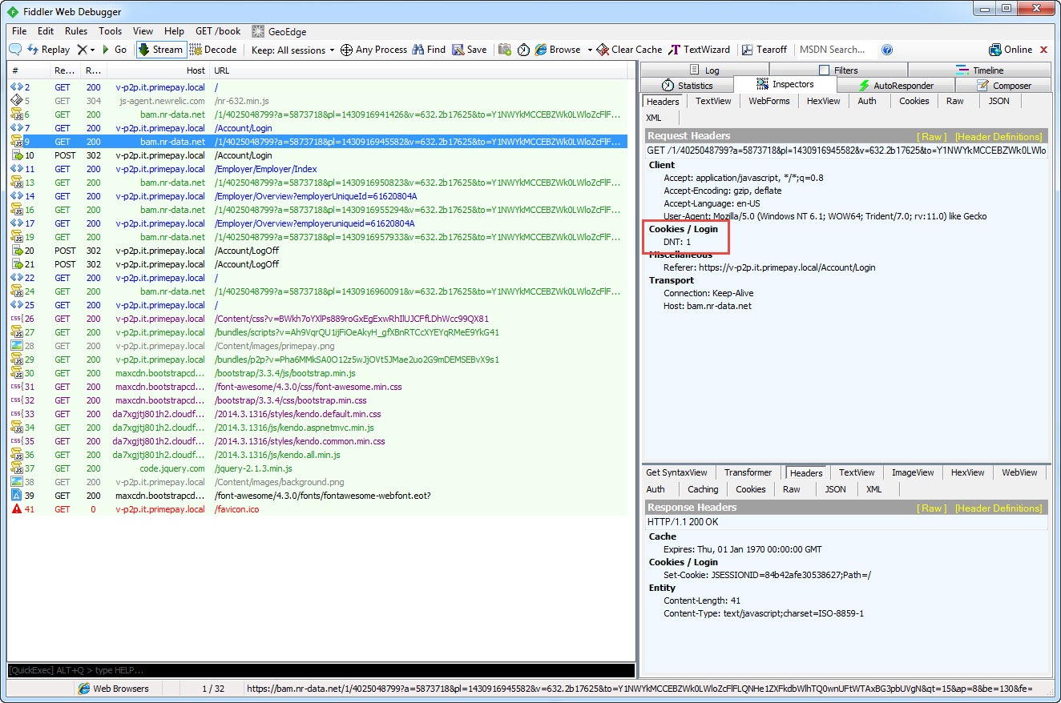Click the Web Browsers process filter in status bar
This screenshot has height=703, width=1061.
[114, 689]
